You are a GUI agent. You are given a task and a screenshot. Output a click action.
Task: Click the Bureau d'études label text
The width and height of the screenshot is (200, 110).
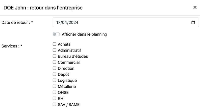(x=73, y=57)
